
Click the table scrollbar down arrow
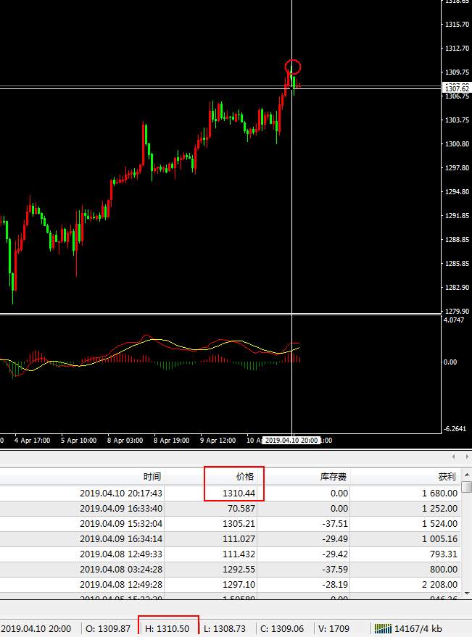[467, 594]
